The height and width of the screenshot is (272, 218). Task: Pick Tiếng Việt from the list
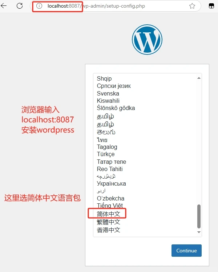110,206
